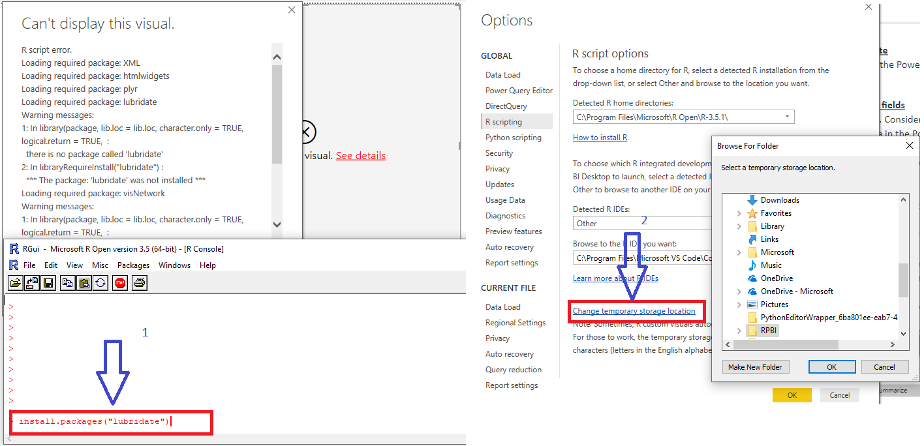The height and width of the screenshot is (446, 924).
Task: Select the OneDrive - Microsoft cloud icon
Action: pos(752,291)
